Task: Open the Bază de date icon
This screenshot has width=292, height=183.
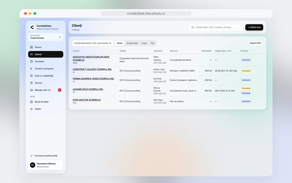Action: (31, 102)
